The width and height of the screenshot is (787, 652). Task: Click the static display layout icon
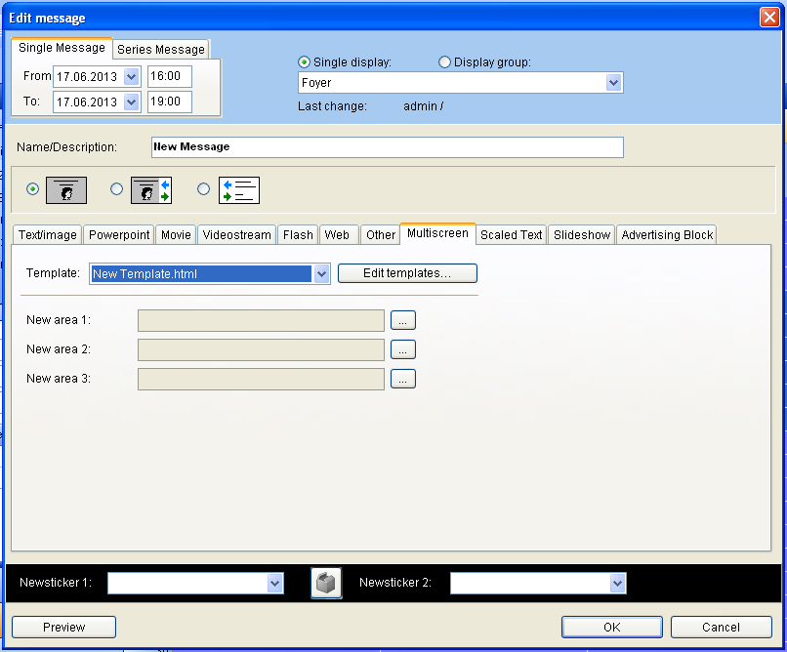[x=66, y=189]
